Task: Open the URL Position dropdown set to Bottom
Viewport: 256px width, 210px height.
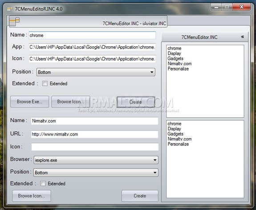Action: (x=96, y=173)
